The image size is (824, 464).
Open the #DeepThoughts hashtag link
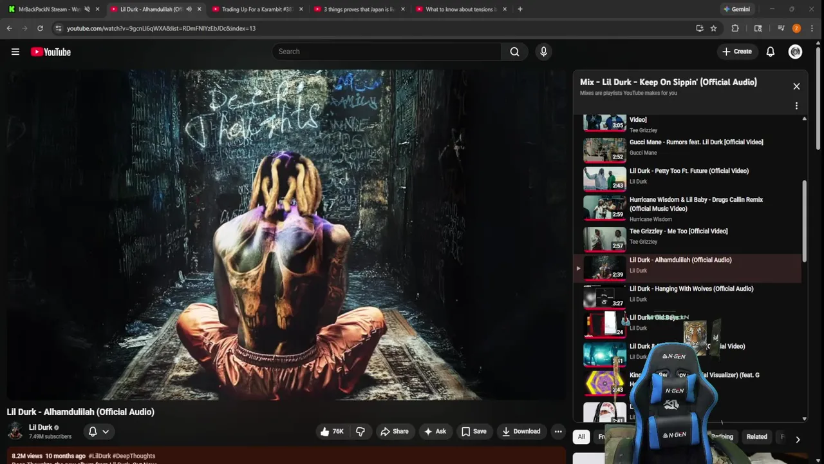click(x=134, y=456)
